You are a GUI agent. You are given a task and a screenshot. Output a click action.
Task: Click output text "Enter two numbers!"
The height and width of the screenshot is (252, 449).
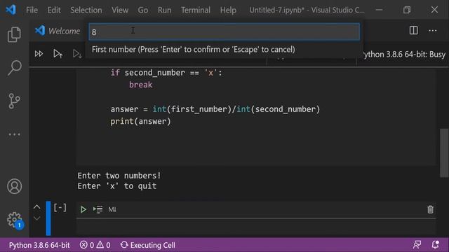[119, 176]
